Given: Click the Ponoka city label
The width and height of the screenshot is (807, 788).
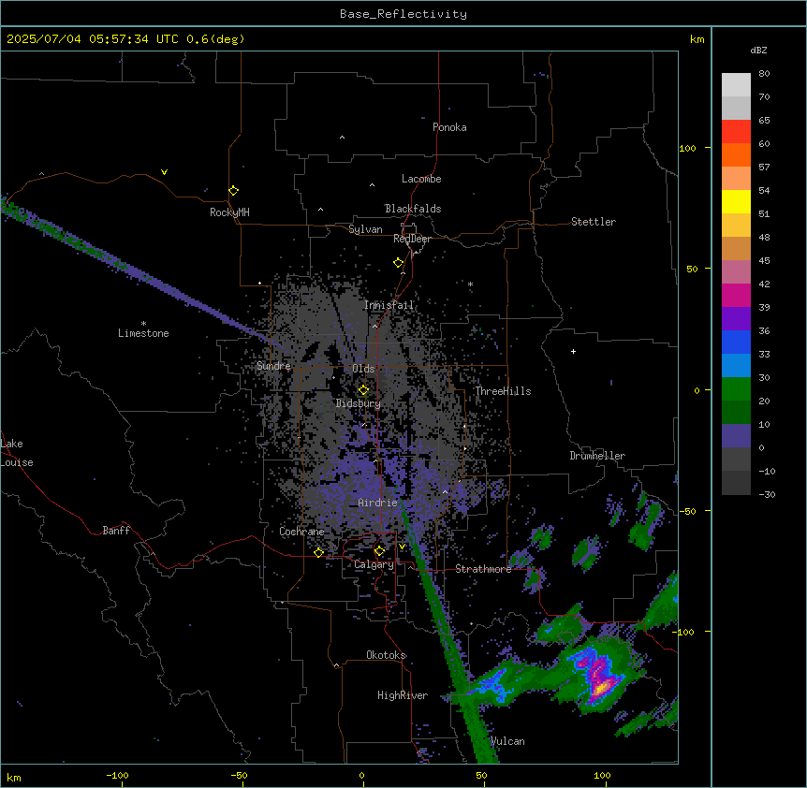Looking at the screenshot, I should click(449, 127).
